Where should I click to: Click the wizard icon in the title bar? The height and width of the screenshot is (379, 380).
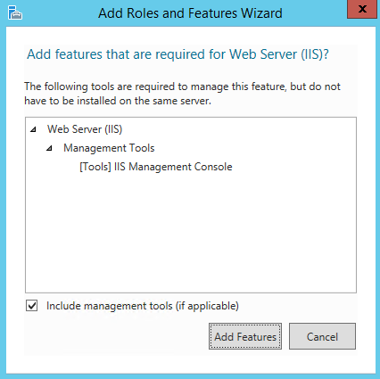(15, 12)
